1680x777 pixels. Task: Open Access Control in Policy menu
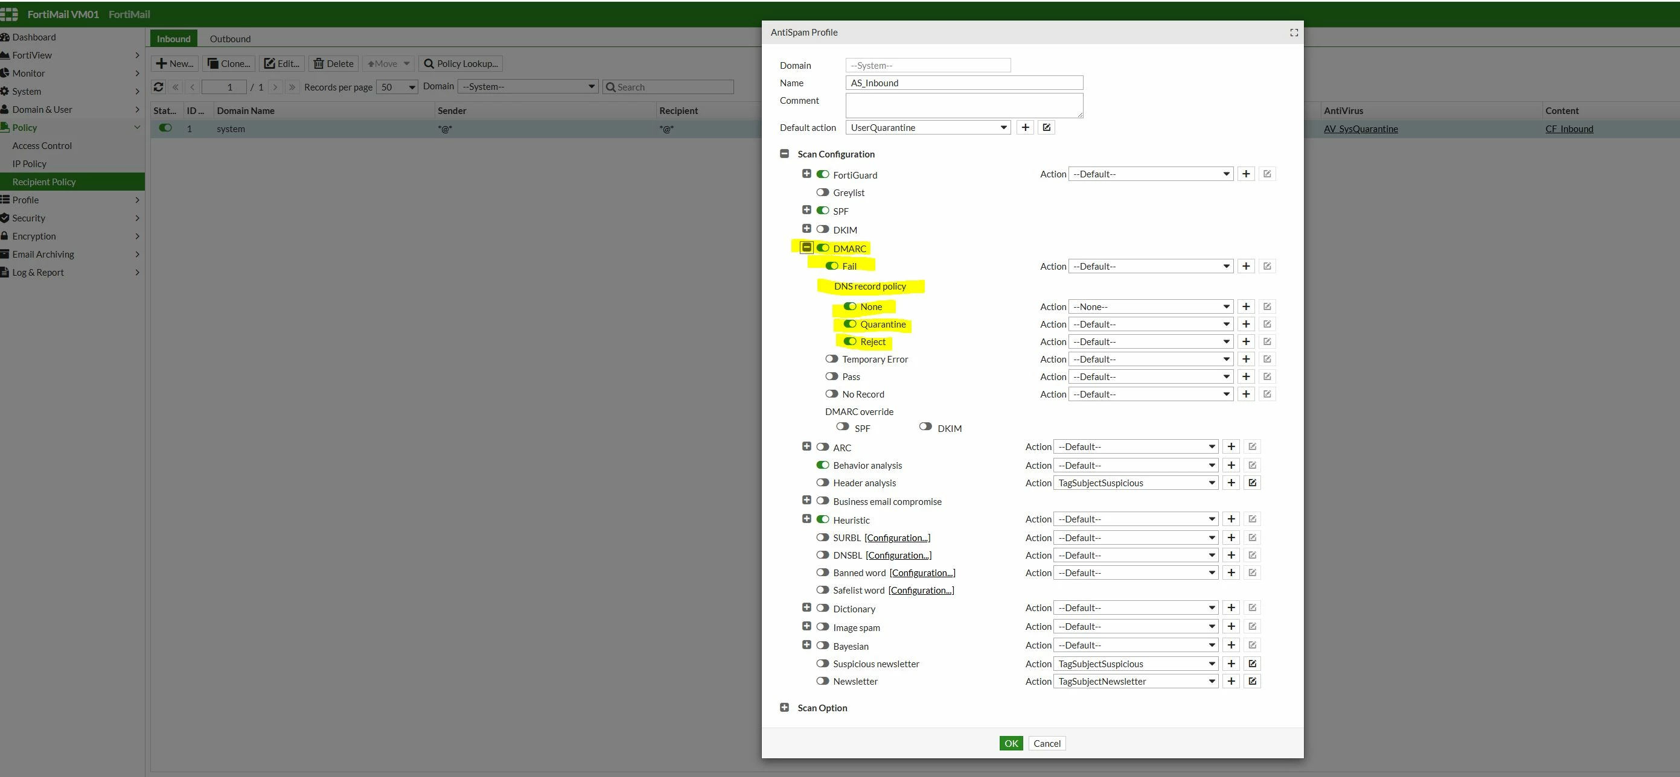[42, 145]
